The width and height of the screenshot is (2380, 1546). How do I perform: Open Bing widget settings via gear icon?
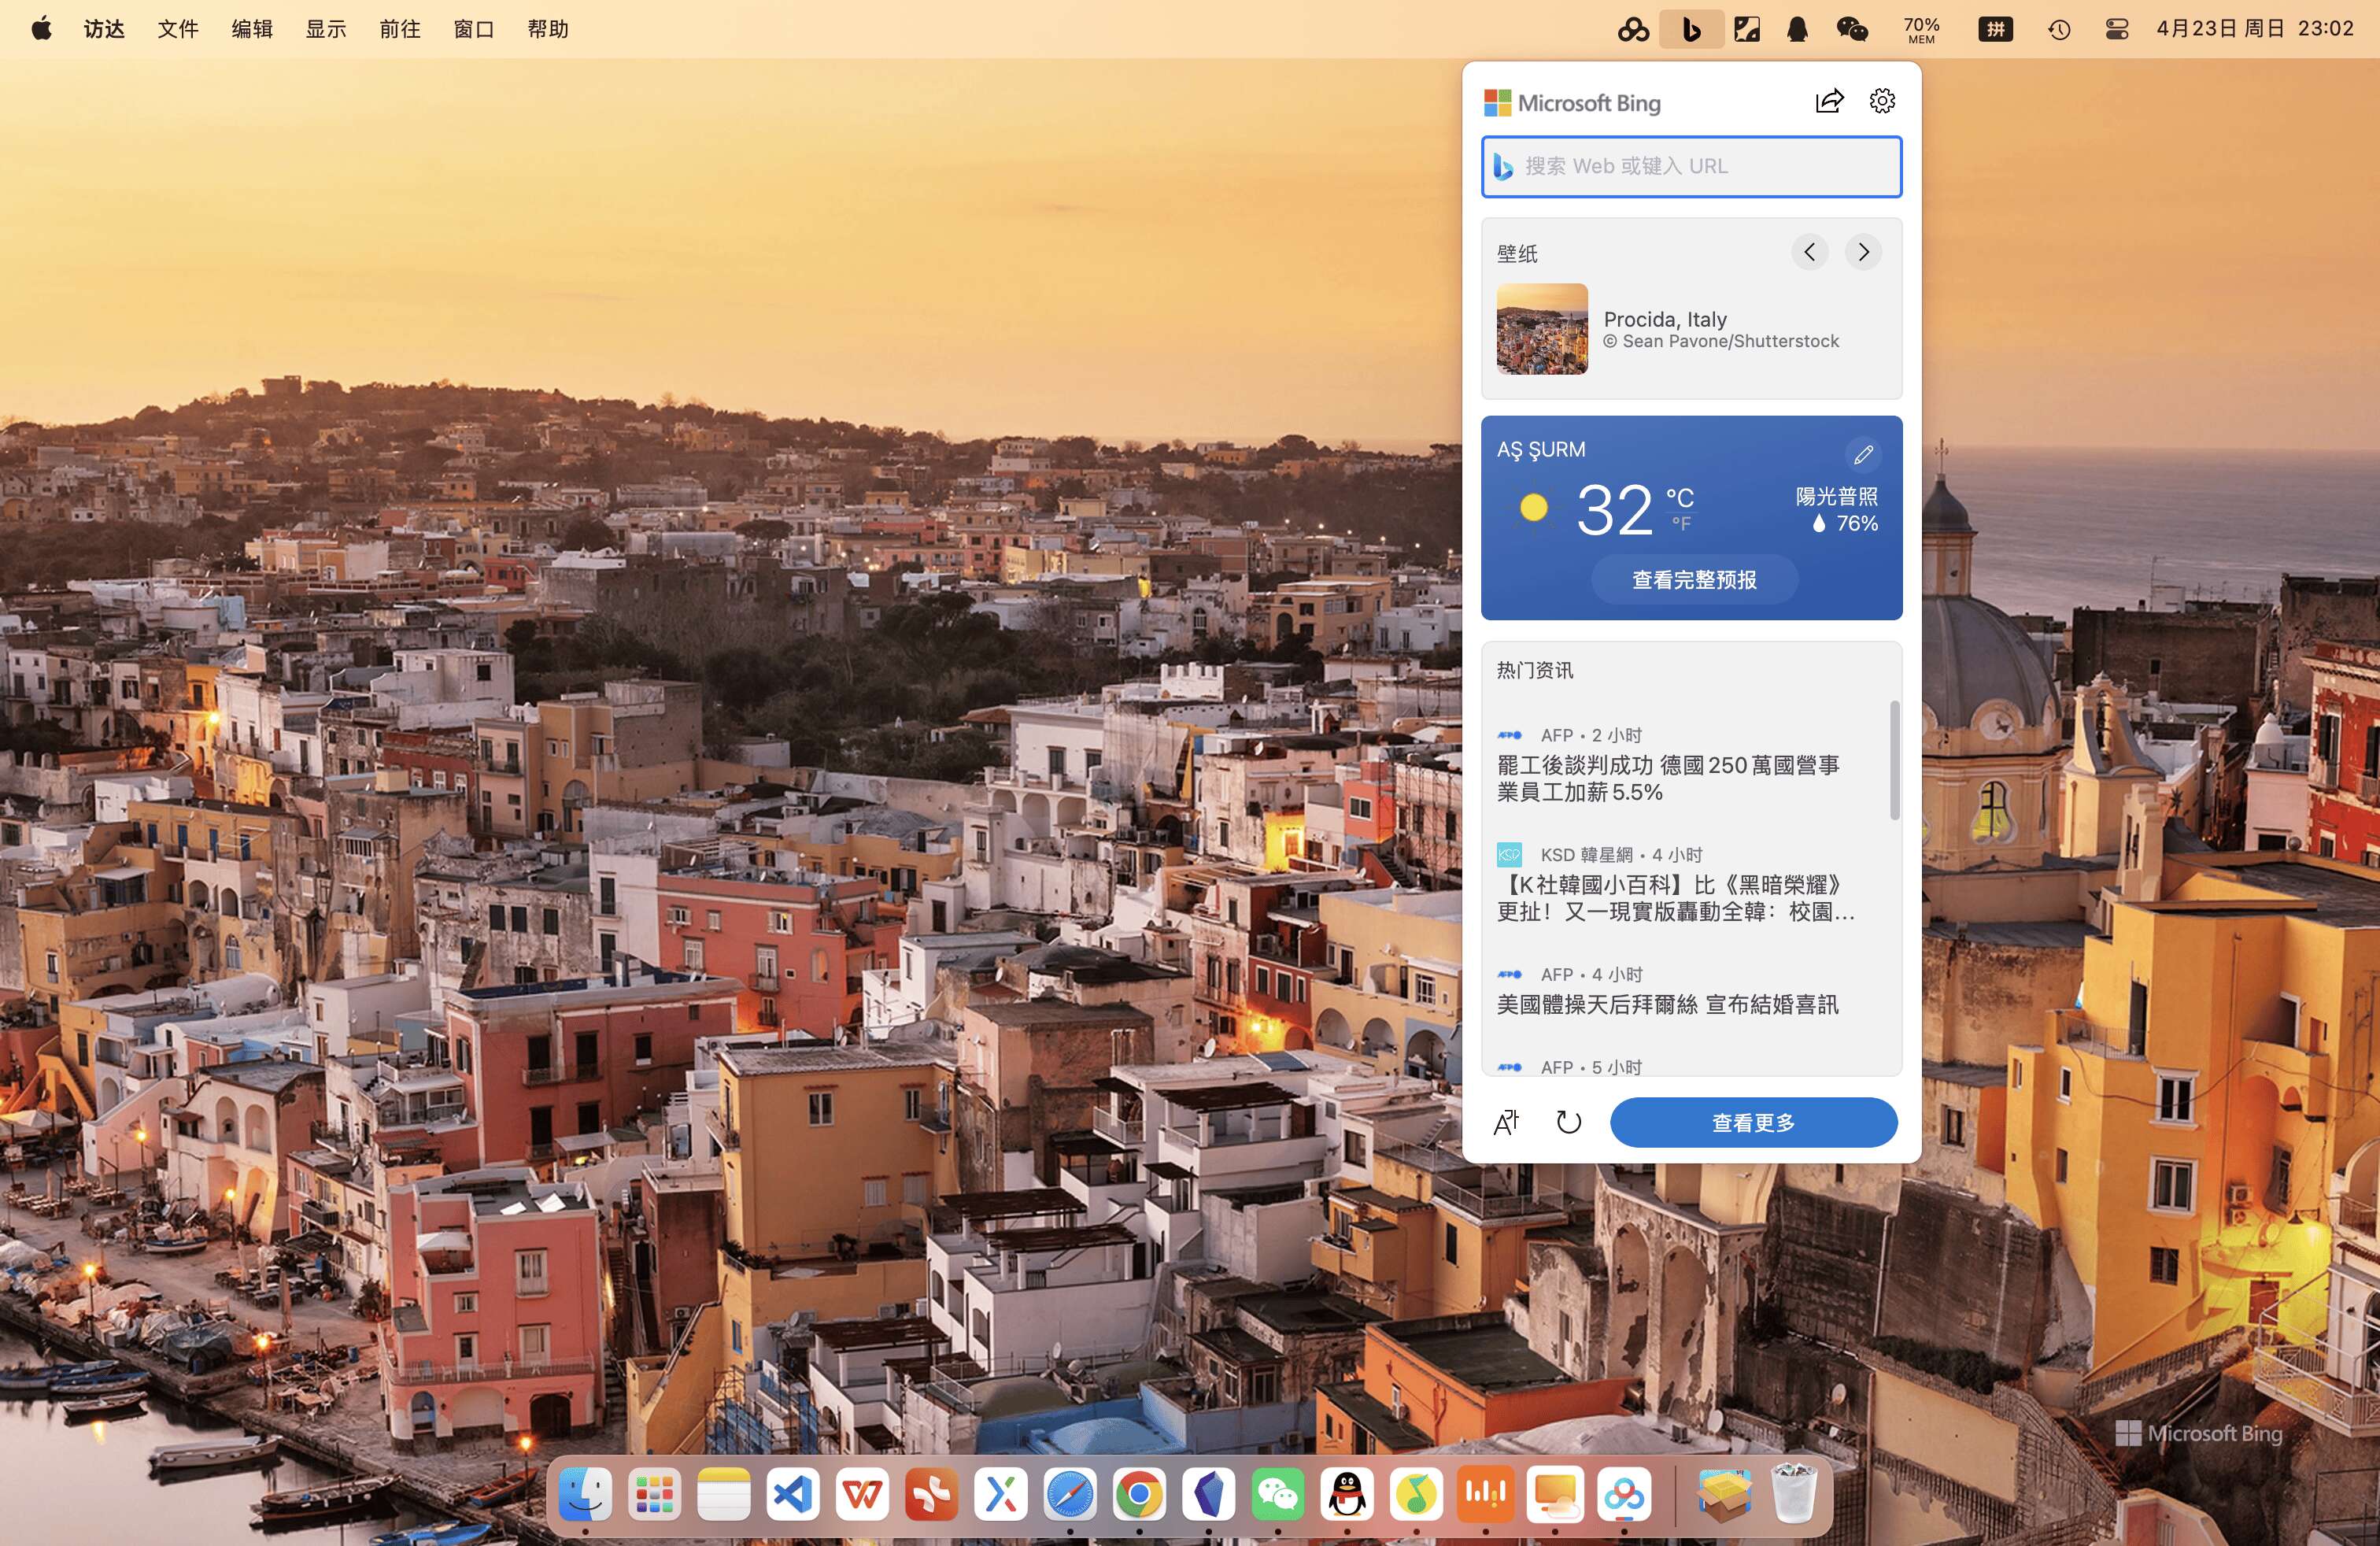click(x=1881, y=100)
